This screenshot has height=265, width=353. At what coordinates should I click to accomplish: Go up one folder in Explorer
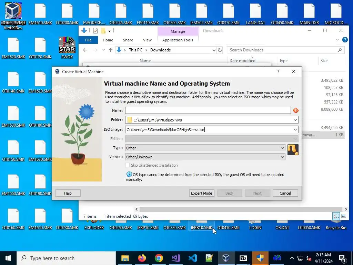111,50
